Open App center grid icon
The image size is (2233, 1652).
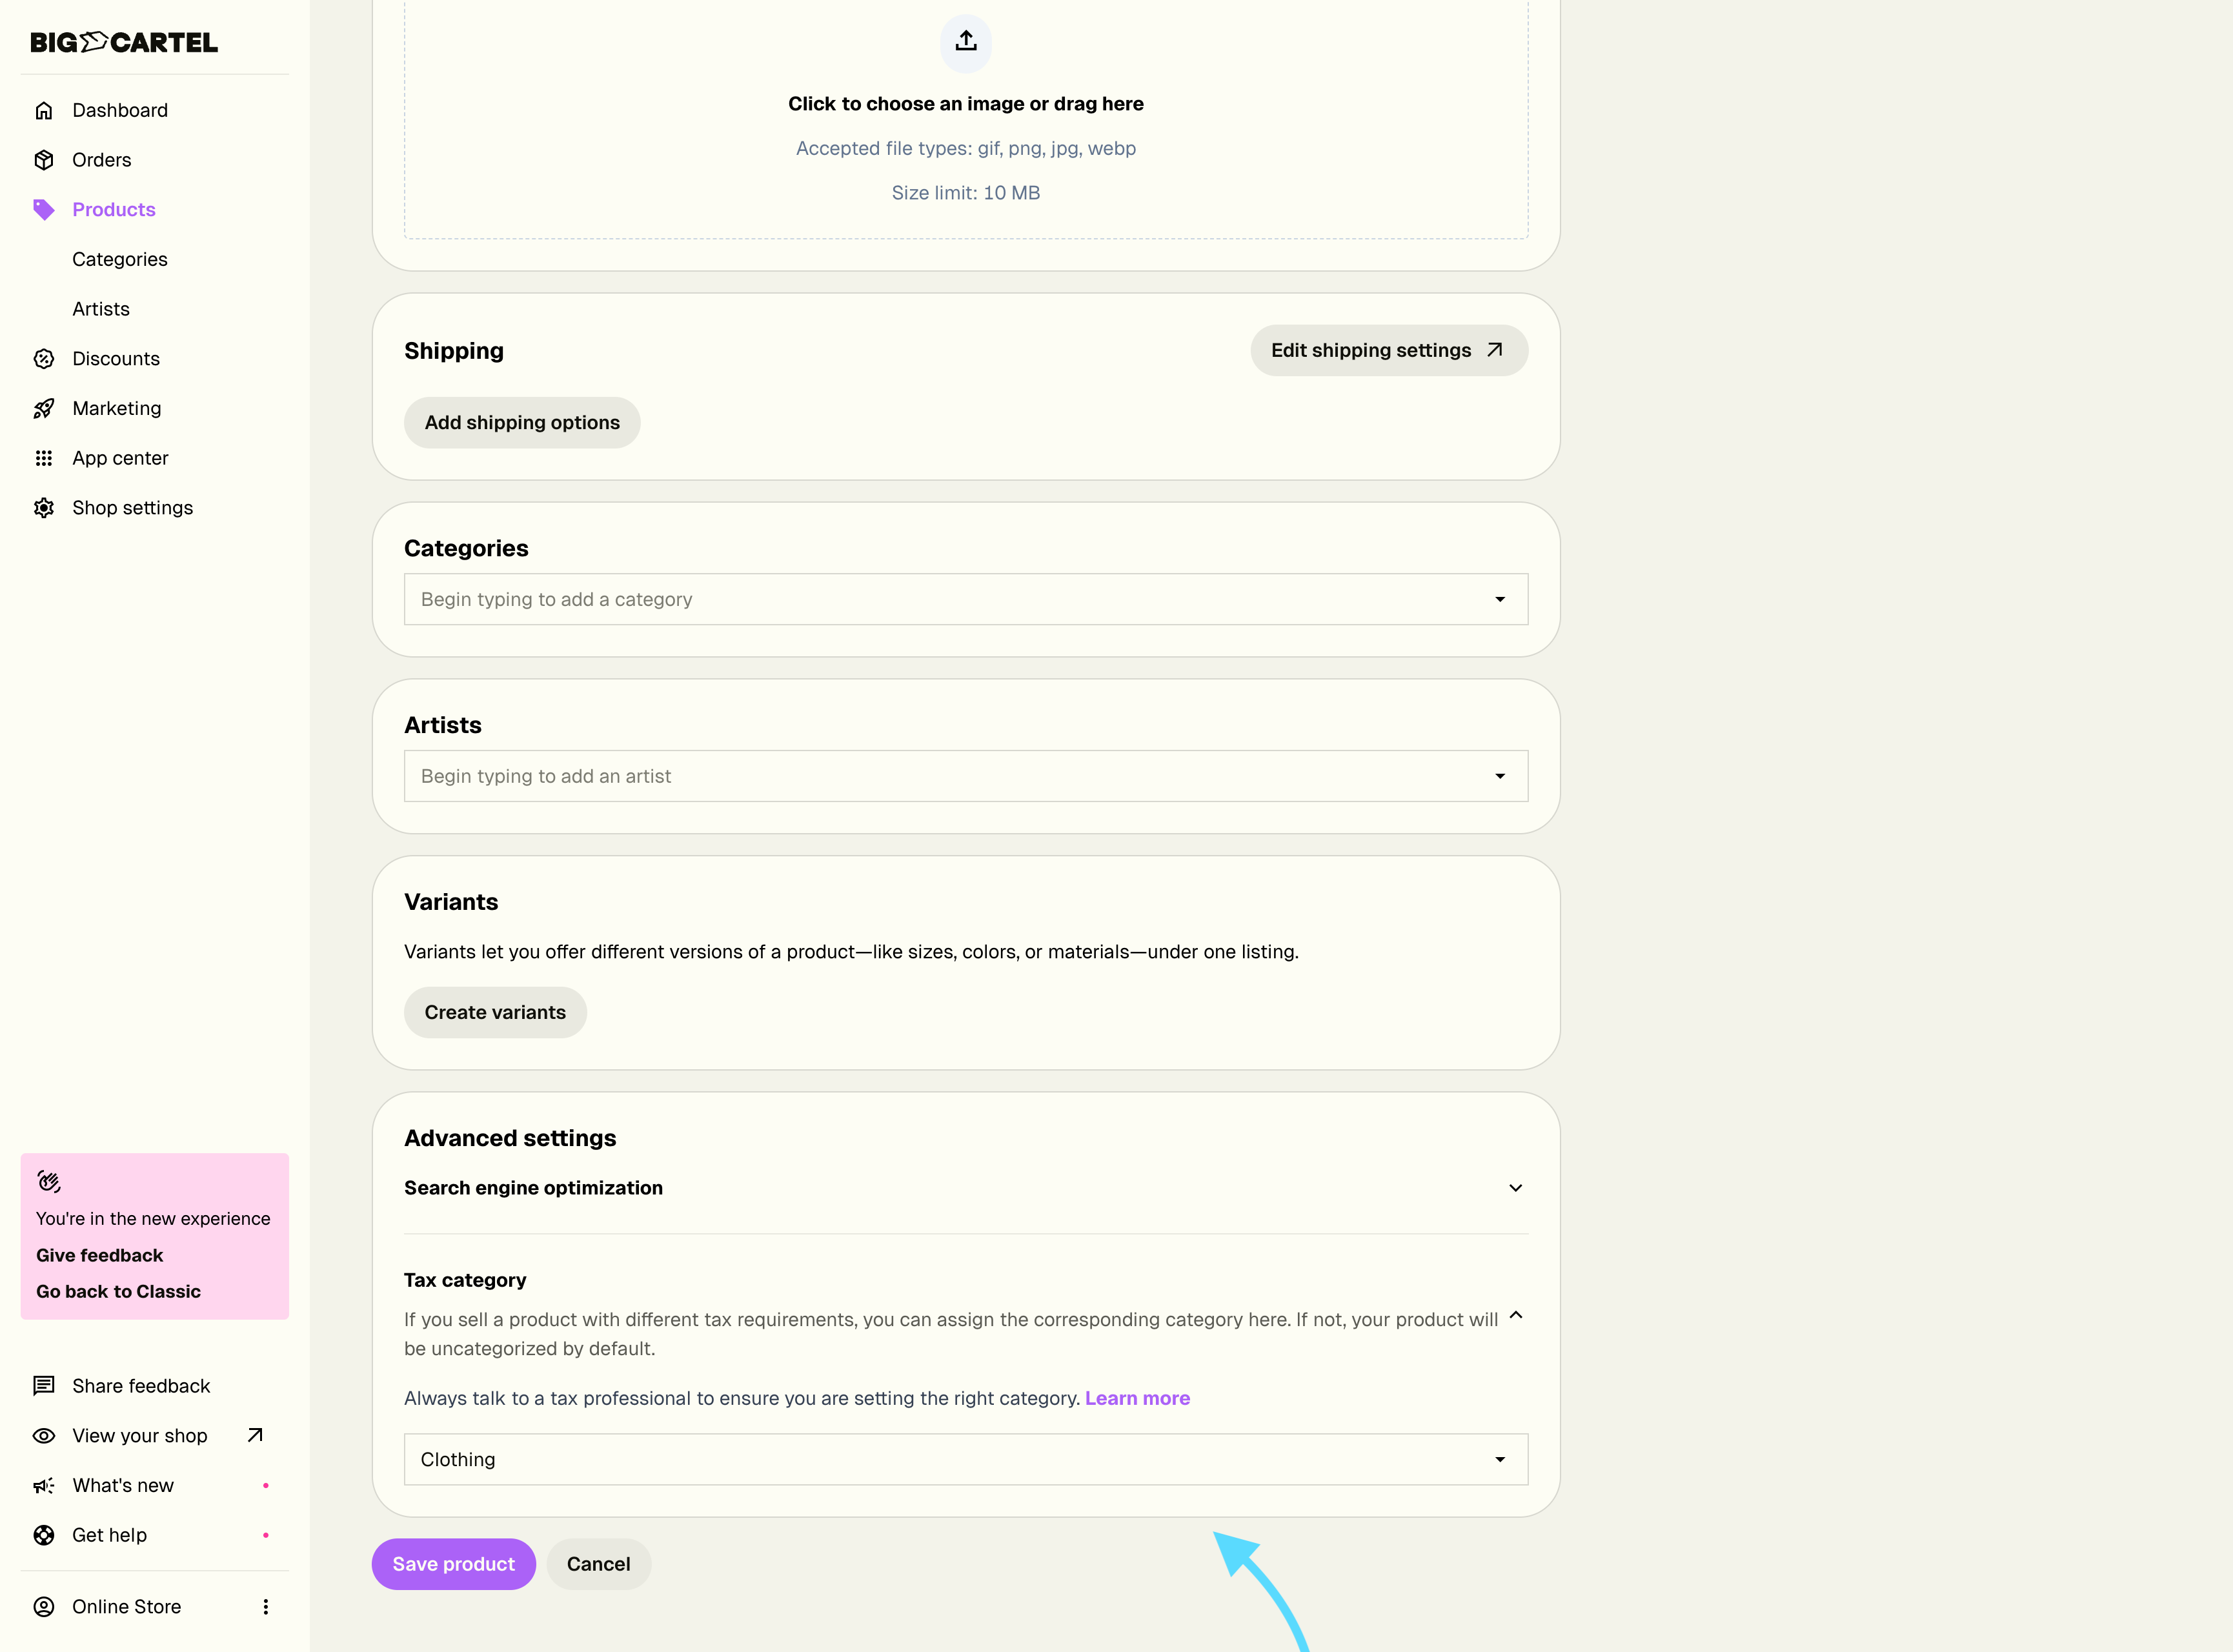44,458
